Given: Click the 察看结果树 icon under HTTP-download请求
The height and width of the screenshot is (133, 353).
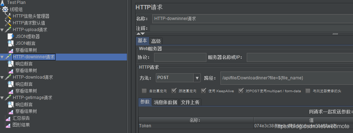Looking at the screenshot, I should pos(11,91).
